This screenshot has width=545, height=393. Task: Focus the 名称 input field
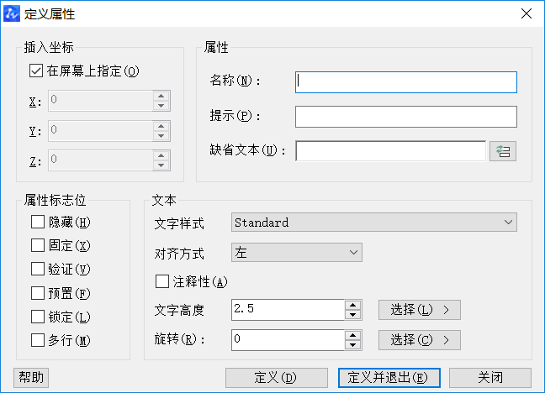tap(405, 81)
